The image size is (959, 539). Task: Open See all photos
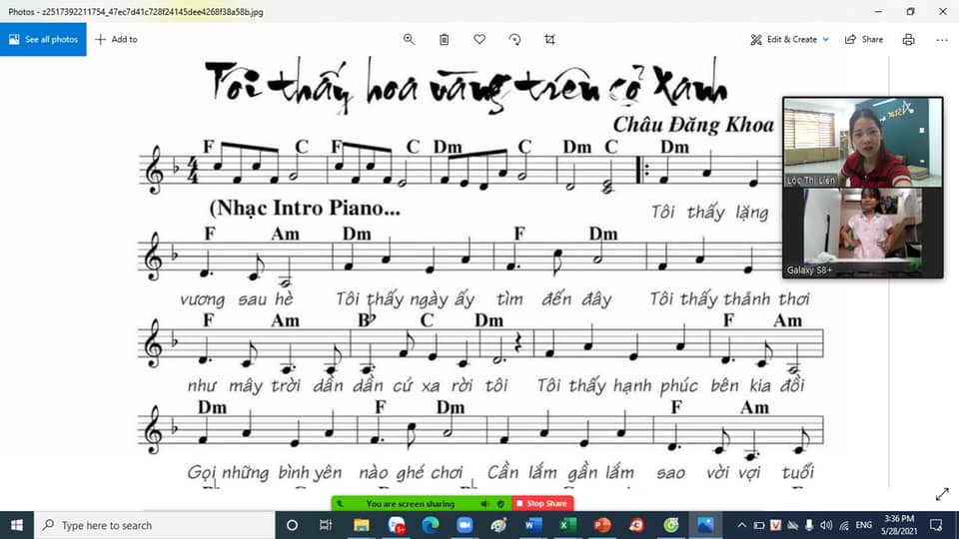click(43, 39)
